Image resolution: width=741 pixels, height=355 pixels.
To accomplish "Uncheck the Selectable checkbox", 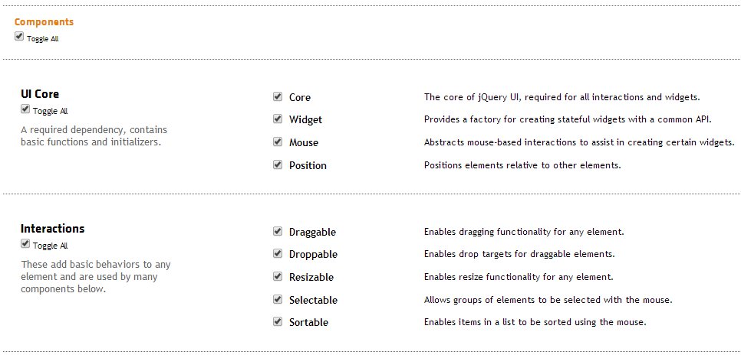I will 278,299.
